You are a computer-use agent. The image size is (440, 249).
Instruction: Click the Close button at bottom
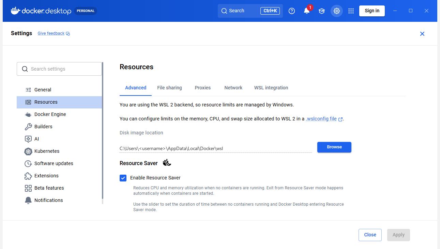pos(370,235)
